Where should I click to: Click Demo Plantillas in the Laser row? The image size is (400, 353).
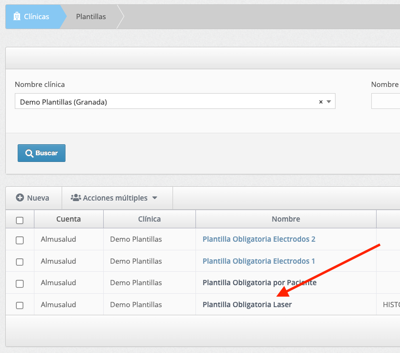coord(136,305)
